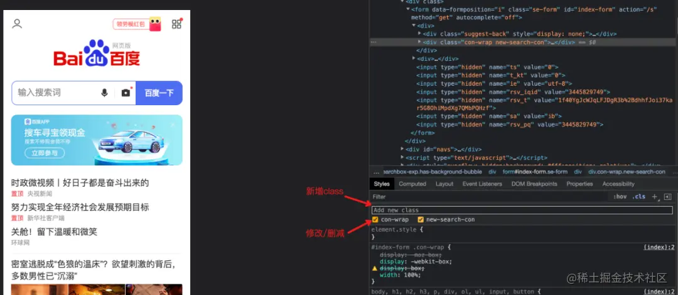Expand the con-wrap new-search-con div node
This screenshot has height=295, width=678.
[419, 42]
